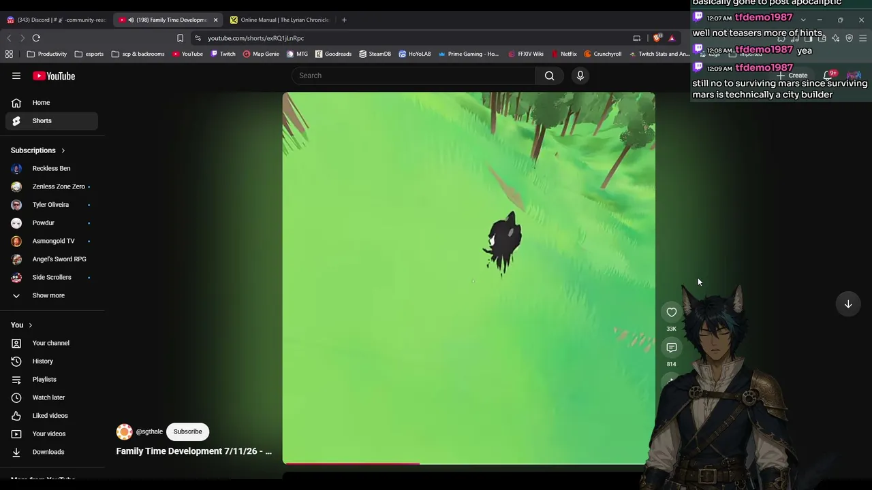Open the SteamDB bookmark
This screenshot has height=490, width=872.
coord(375,54)
